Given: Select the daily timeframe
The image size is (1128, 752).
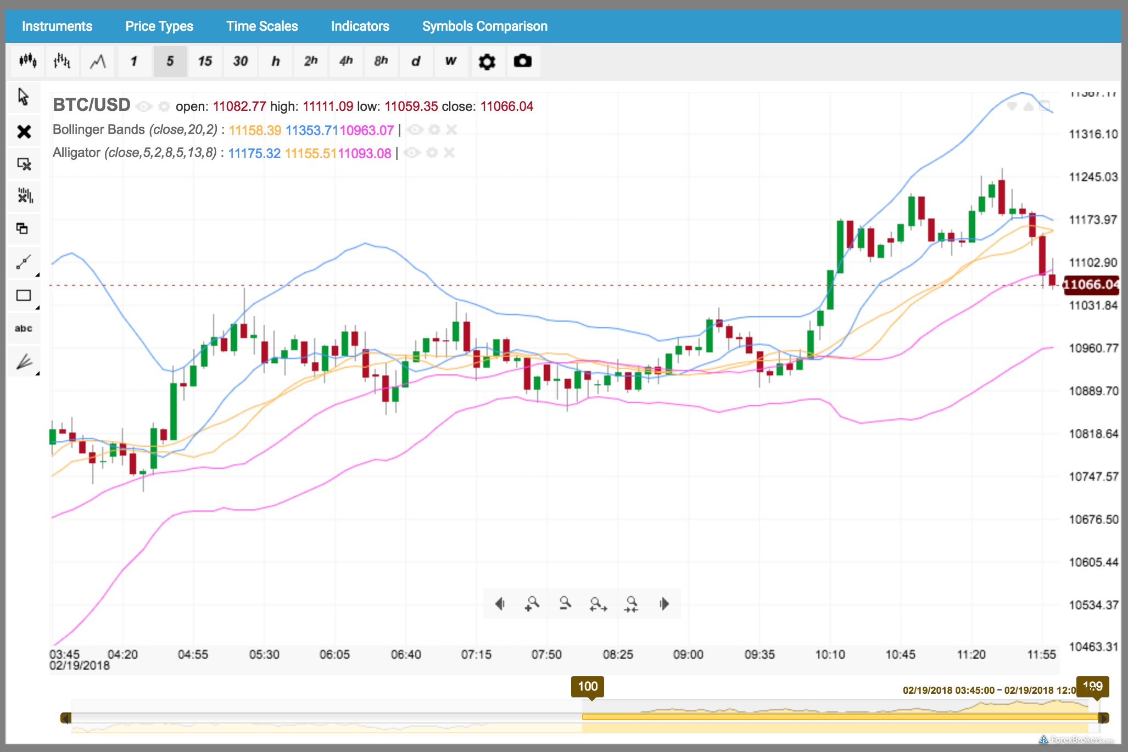Looking at the screenshot, I should coord(416,61).
